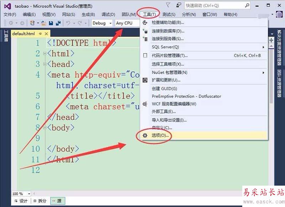Choose 外部工具(E)... menu entry
The width and height of the screenshot is (285, 207).
pyautogui.click(x=203, y=112)
